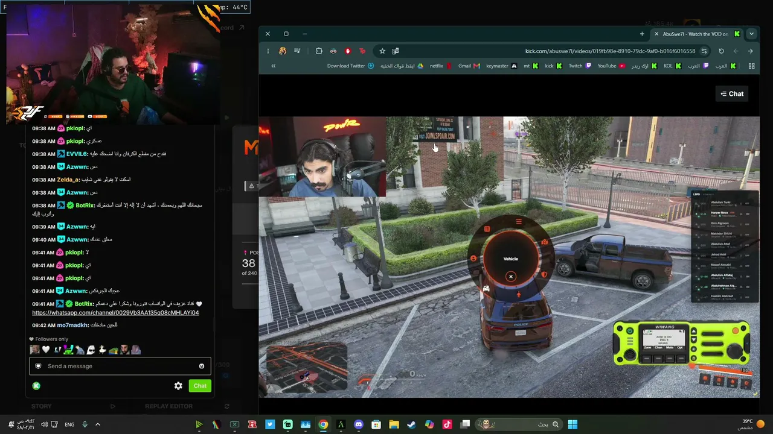Viewport: 773px width, 434px height.
Task: Open Google Chrome from the taskbar
Action: 323,424
